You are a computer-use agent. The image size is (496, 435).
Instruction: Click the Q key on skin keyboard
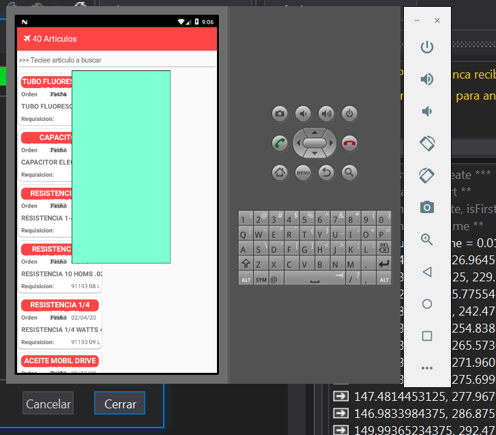[x=246, y=234]
